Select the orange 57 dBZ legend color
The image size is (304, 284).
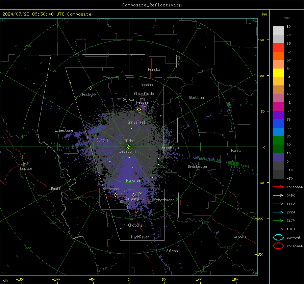click(278, 56)
